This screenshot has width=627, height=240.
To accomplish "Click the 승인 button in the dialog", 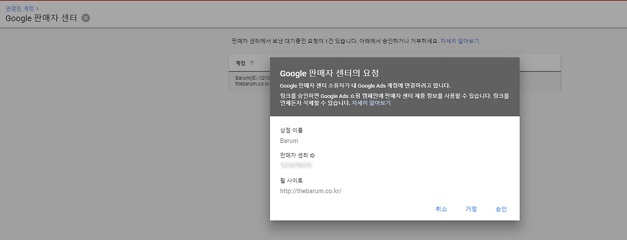I will point(501,209).
